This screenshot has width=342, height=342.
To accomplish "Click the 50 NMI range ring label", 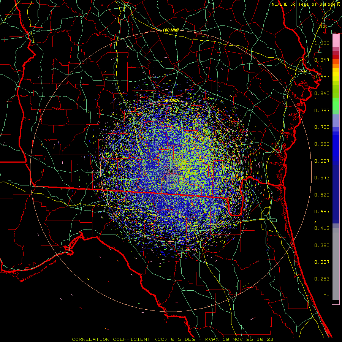I will coord(171,101).
